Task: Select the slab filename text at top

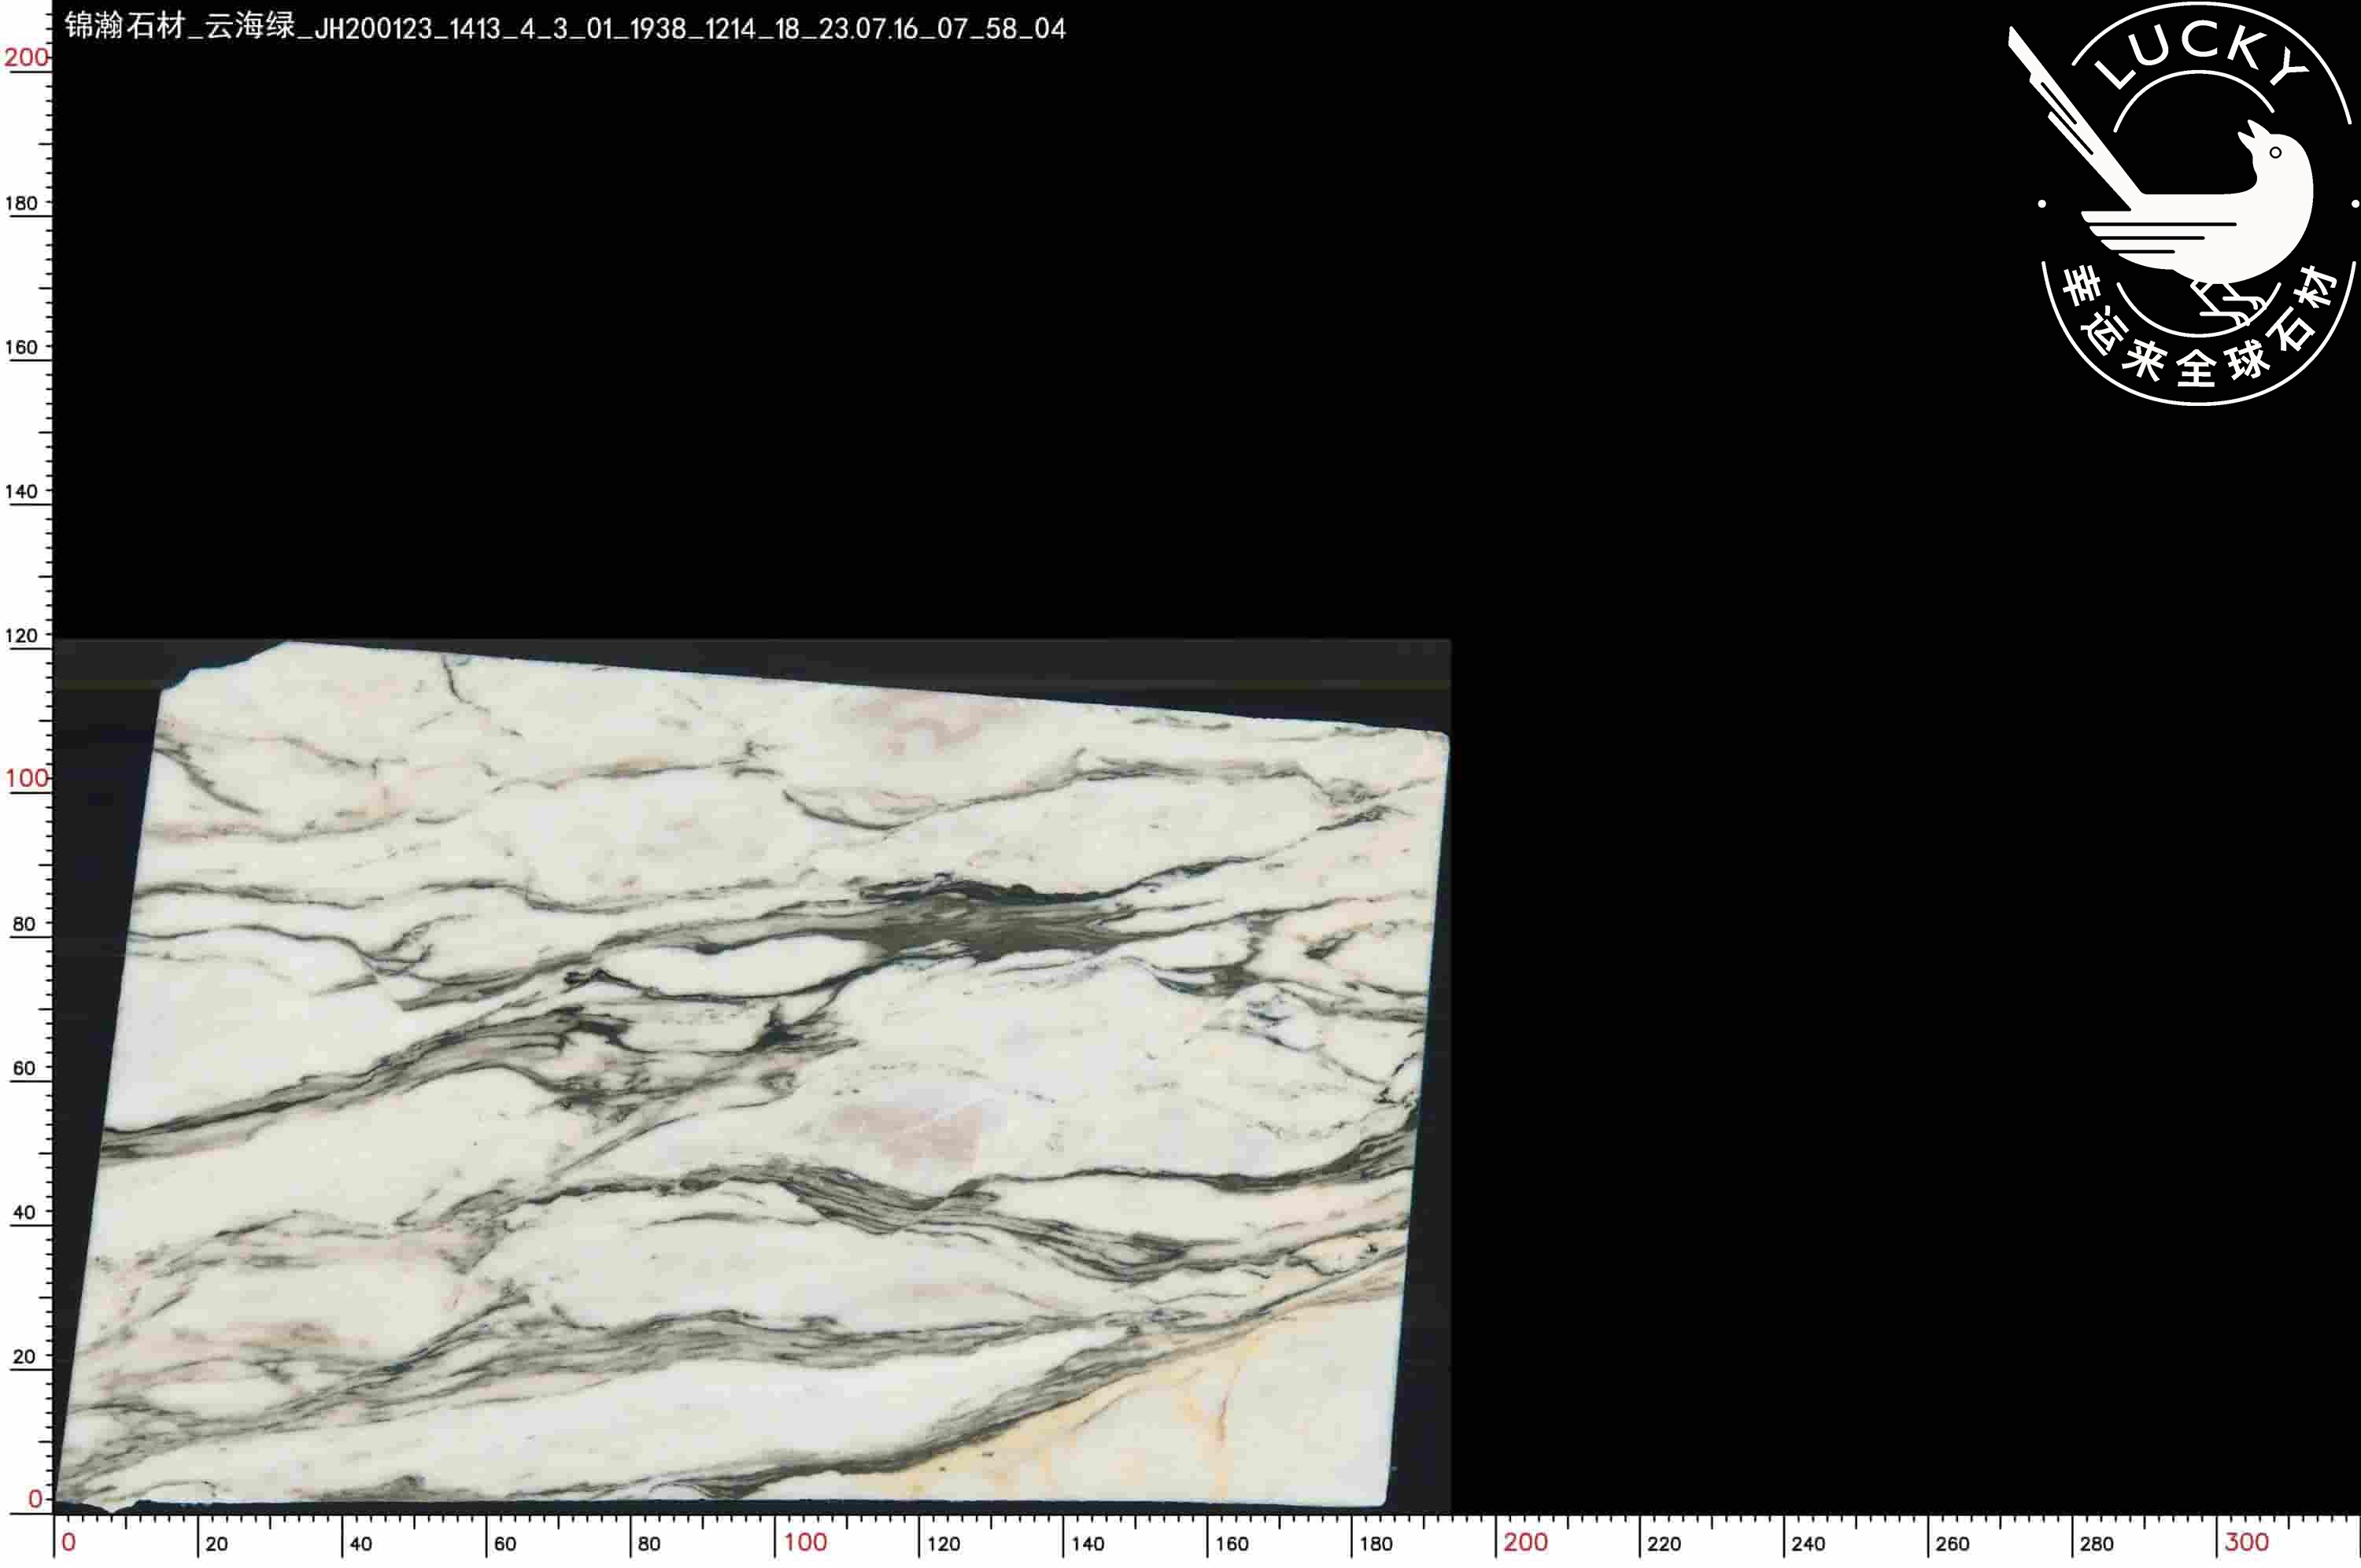Action: pos(565,27)
